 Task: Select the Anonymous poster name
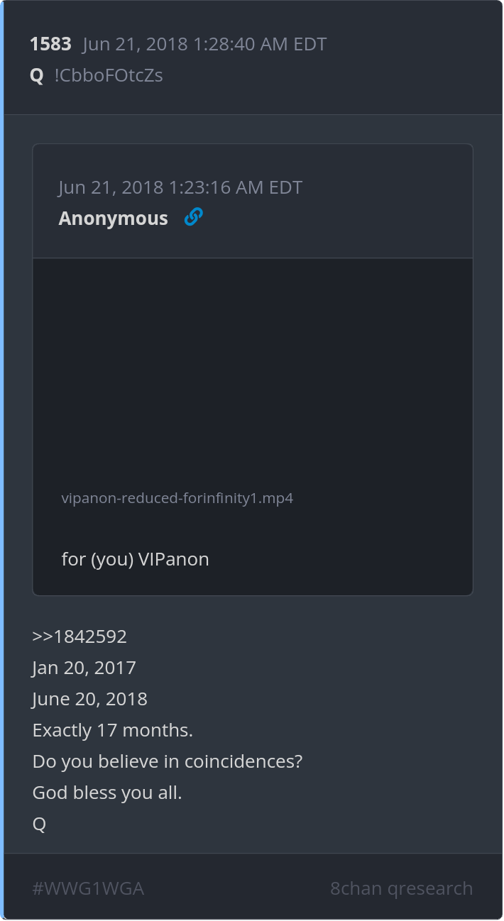pos(114,218)
